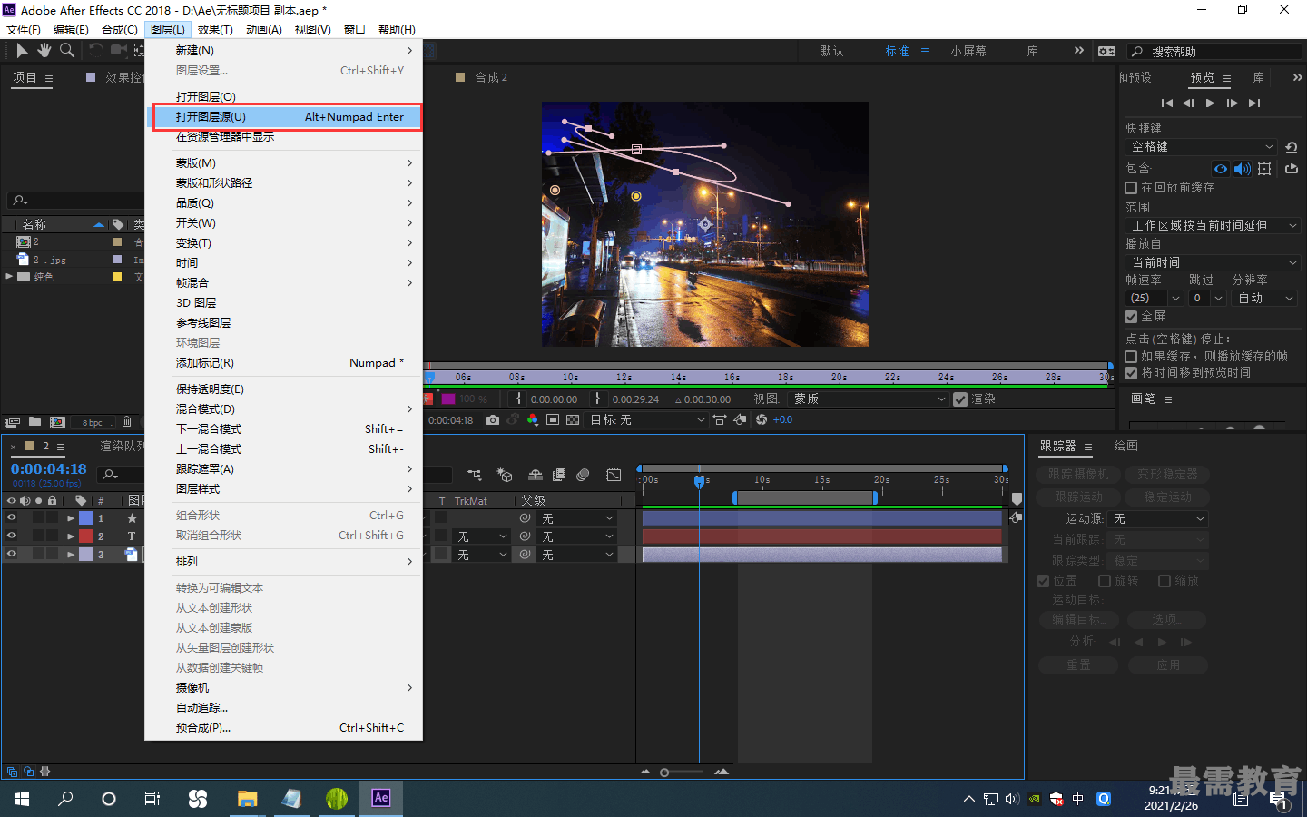Select the Zoom magnifier tool
This screenshot has height=817, width=1307.
[x=67, y=51]
